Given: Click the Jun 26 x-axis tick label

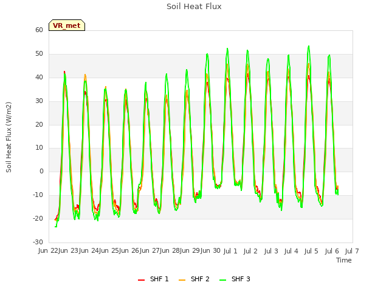Looking at the screenshot, I should click(x=129, y=250).
